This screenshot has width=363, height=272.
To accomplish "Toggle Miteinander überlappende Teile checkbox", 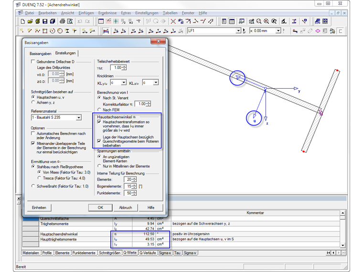I will click(33, 144).
